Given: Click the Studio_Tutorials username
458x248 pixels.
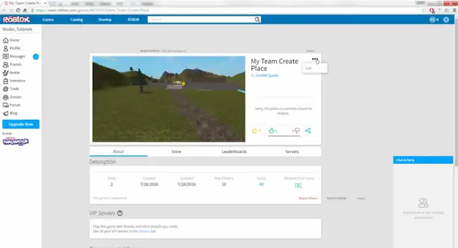Looking at the screenshot, I should tap(17, 29).
